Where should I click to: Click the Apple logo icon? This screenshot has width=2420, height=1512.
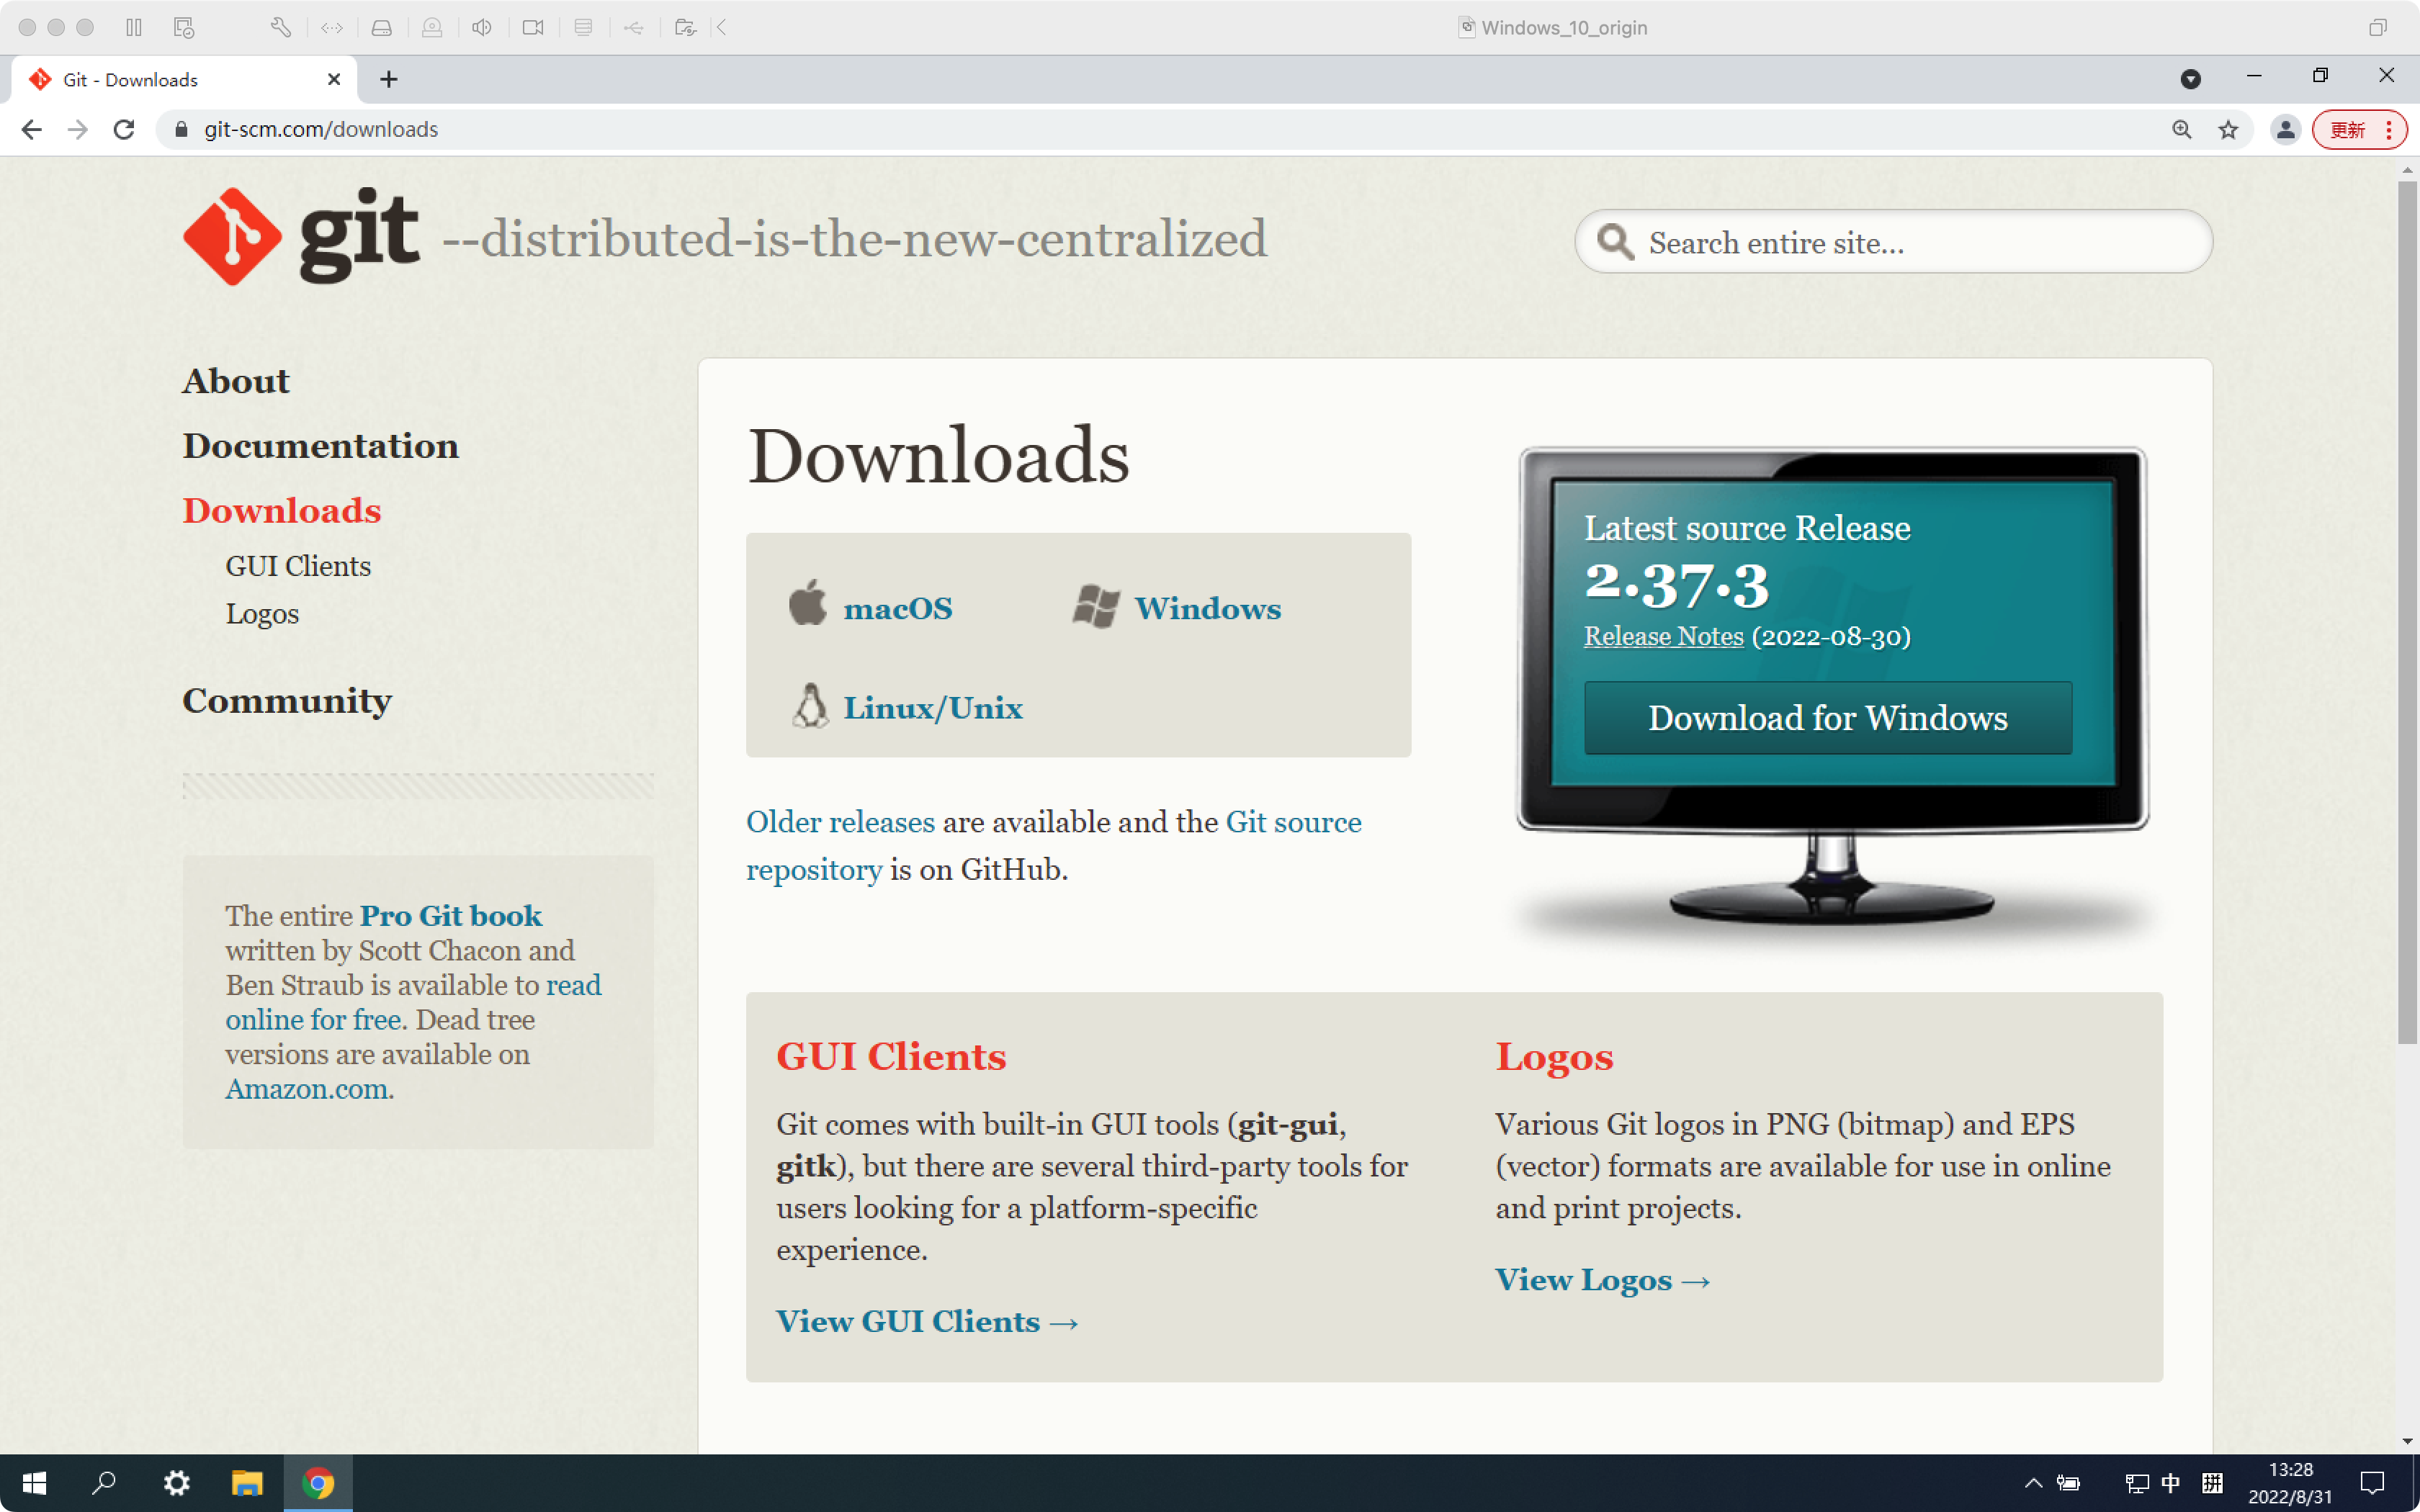click(x=808, y=603)
